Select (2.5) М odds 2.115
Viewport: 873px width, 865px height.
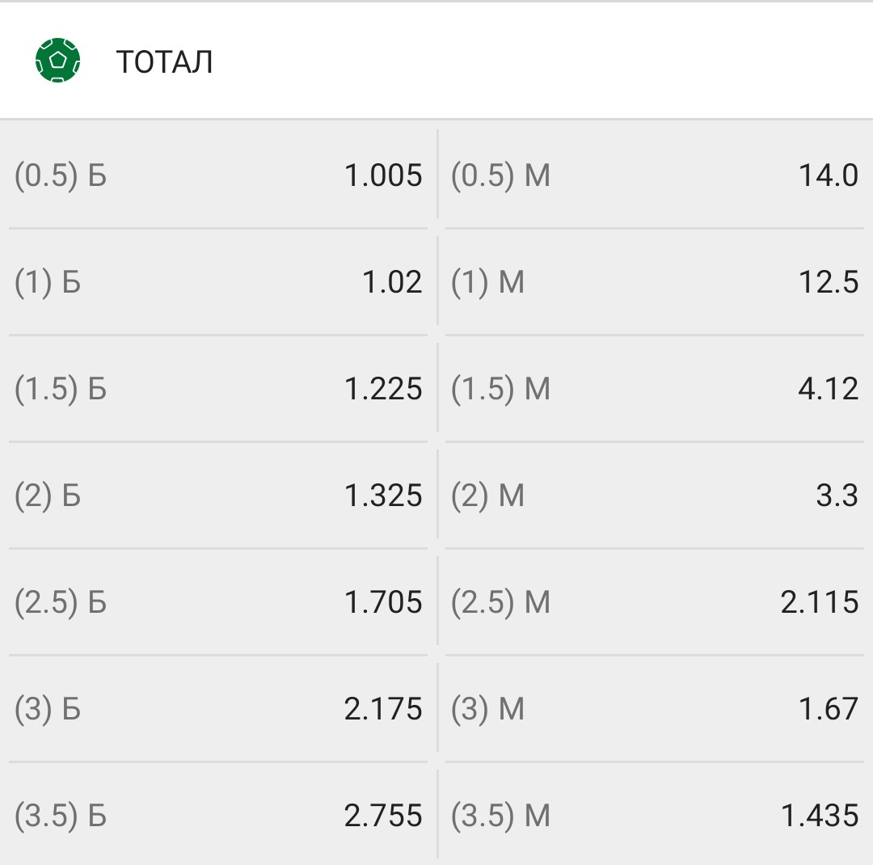coord(655,602)
